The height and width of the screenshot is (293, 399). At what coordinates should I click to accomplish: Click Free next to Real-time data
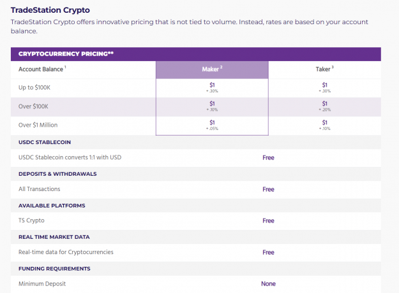pos(268,252)
